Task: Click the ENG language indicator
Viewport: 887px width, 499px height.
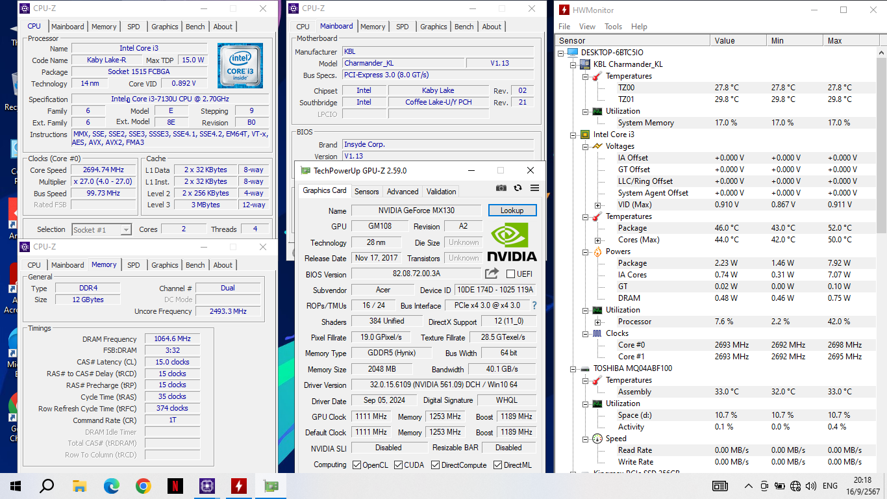Action: 830,486
